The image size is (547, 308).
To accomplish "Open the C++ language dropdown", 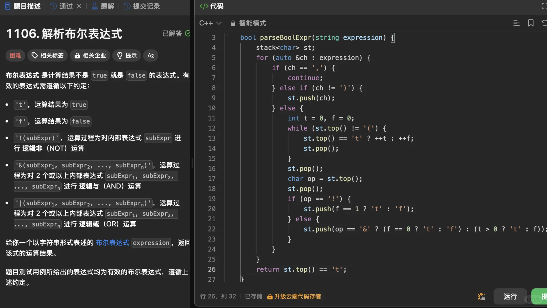I will (x=210, y=23).
